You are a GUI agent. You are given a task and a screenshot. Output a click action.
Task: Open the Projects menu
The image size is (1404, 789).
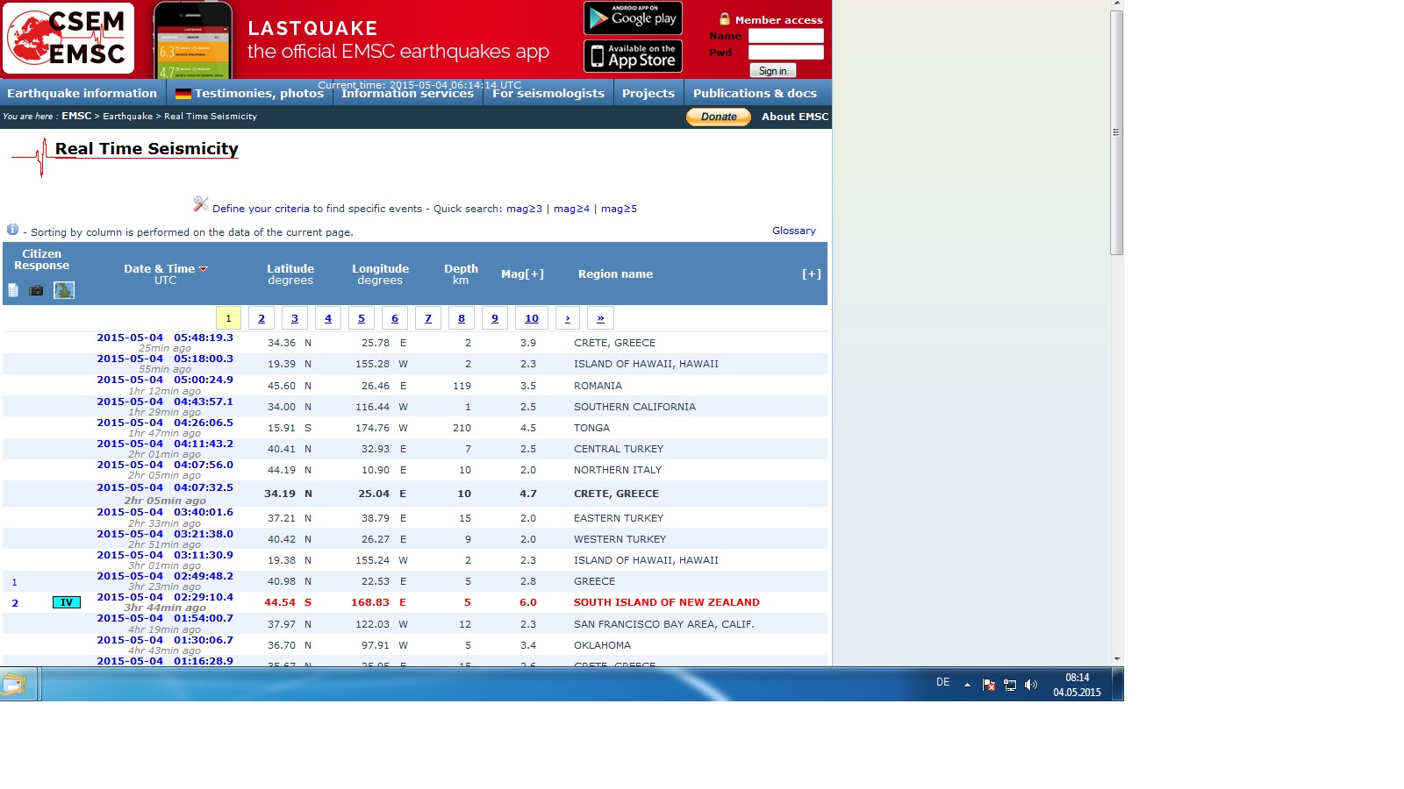pos(648,93)
